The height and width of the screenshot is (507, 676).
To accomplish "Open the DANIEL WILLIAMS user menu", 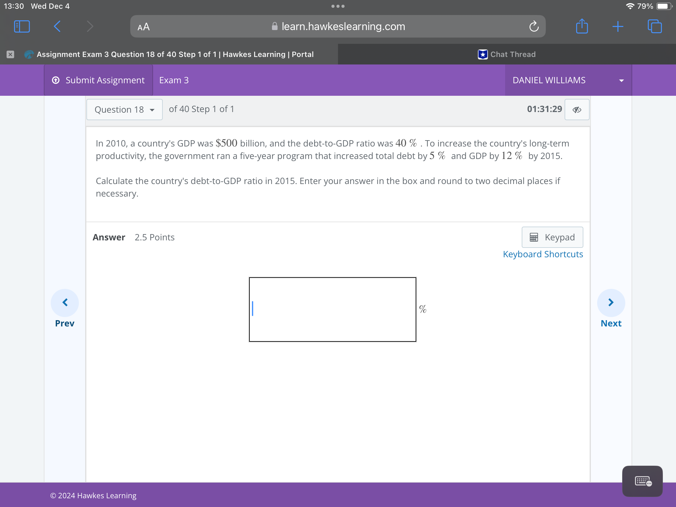I will click(x=568, y=80).
